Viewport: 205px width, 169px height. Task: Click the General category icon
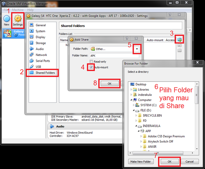pos(32,25)
